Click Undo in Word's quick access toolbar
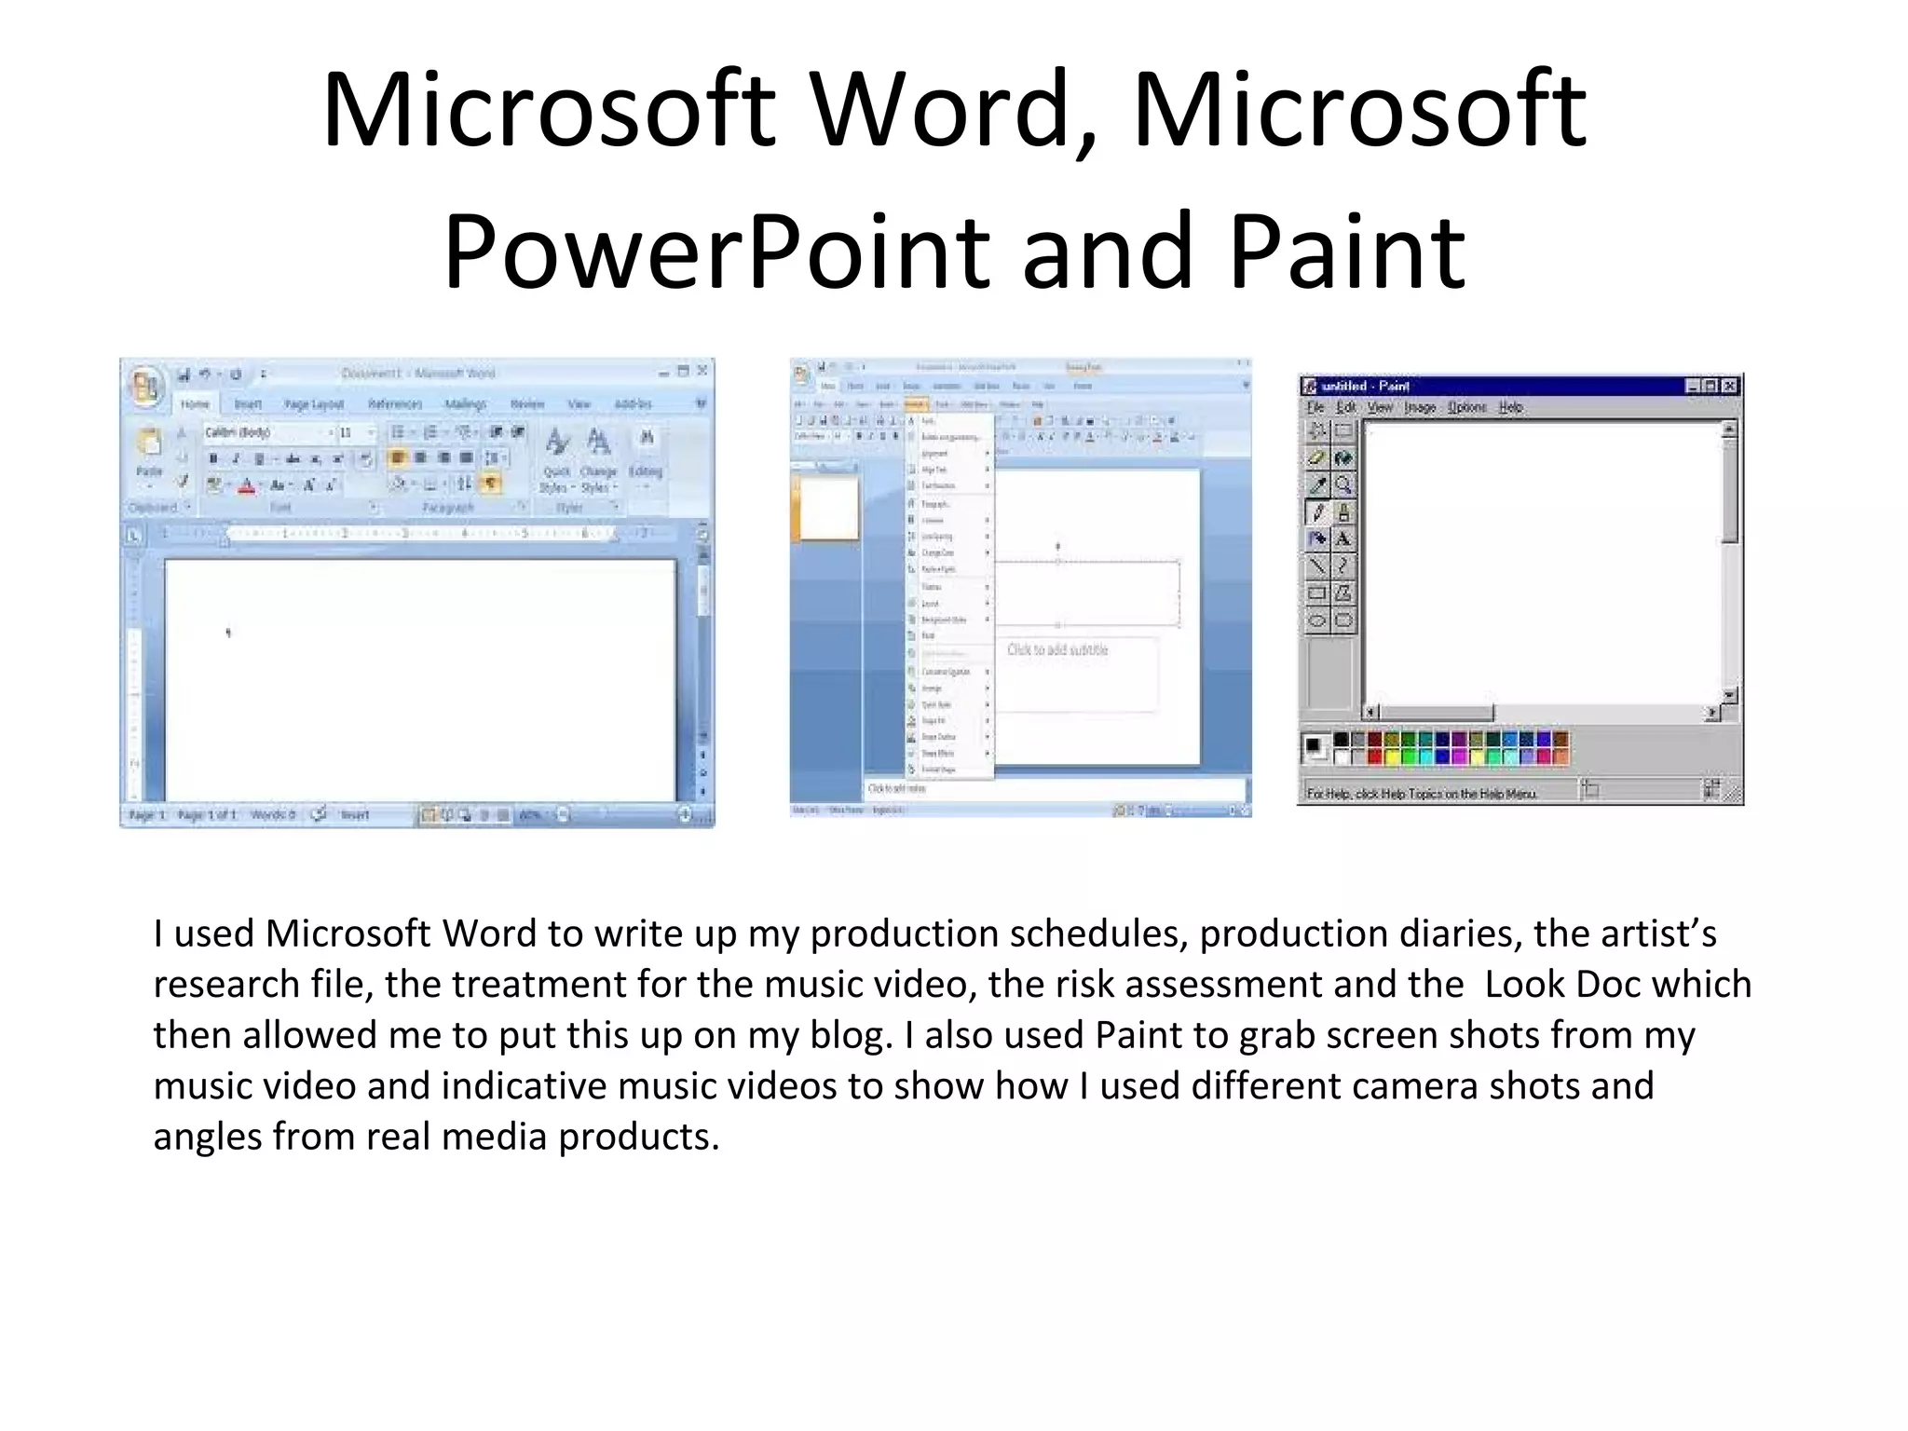Viewport: 1908px width, 1431px height. tap(206, 375)
